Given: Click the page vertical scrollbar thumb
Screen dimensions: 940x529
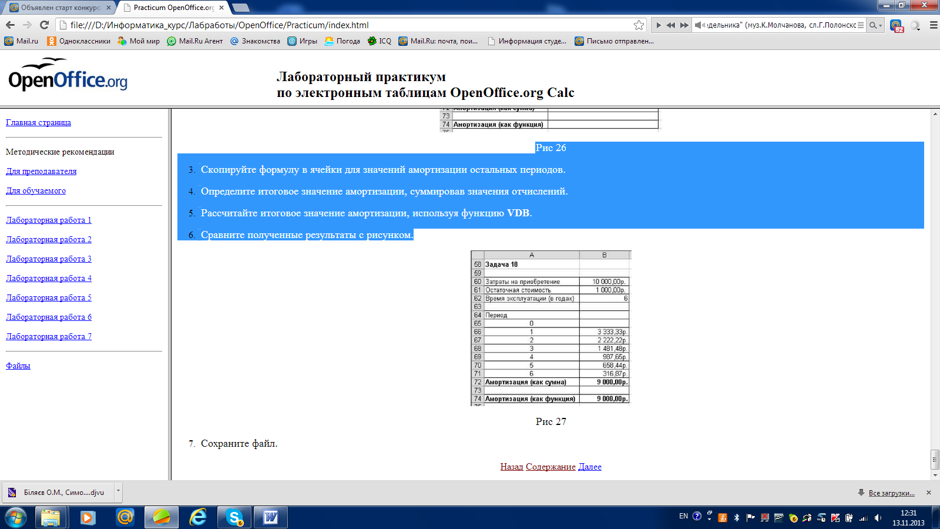Looking at the screenshot, I should (x=935, y=458).
